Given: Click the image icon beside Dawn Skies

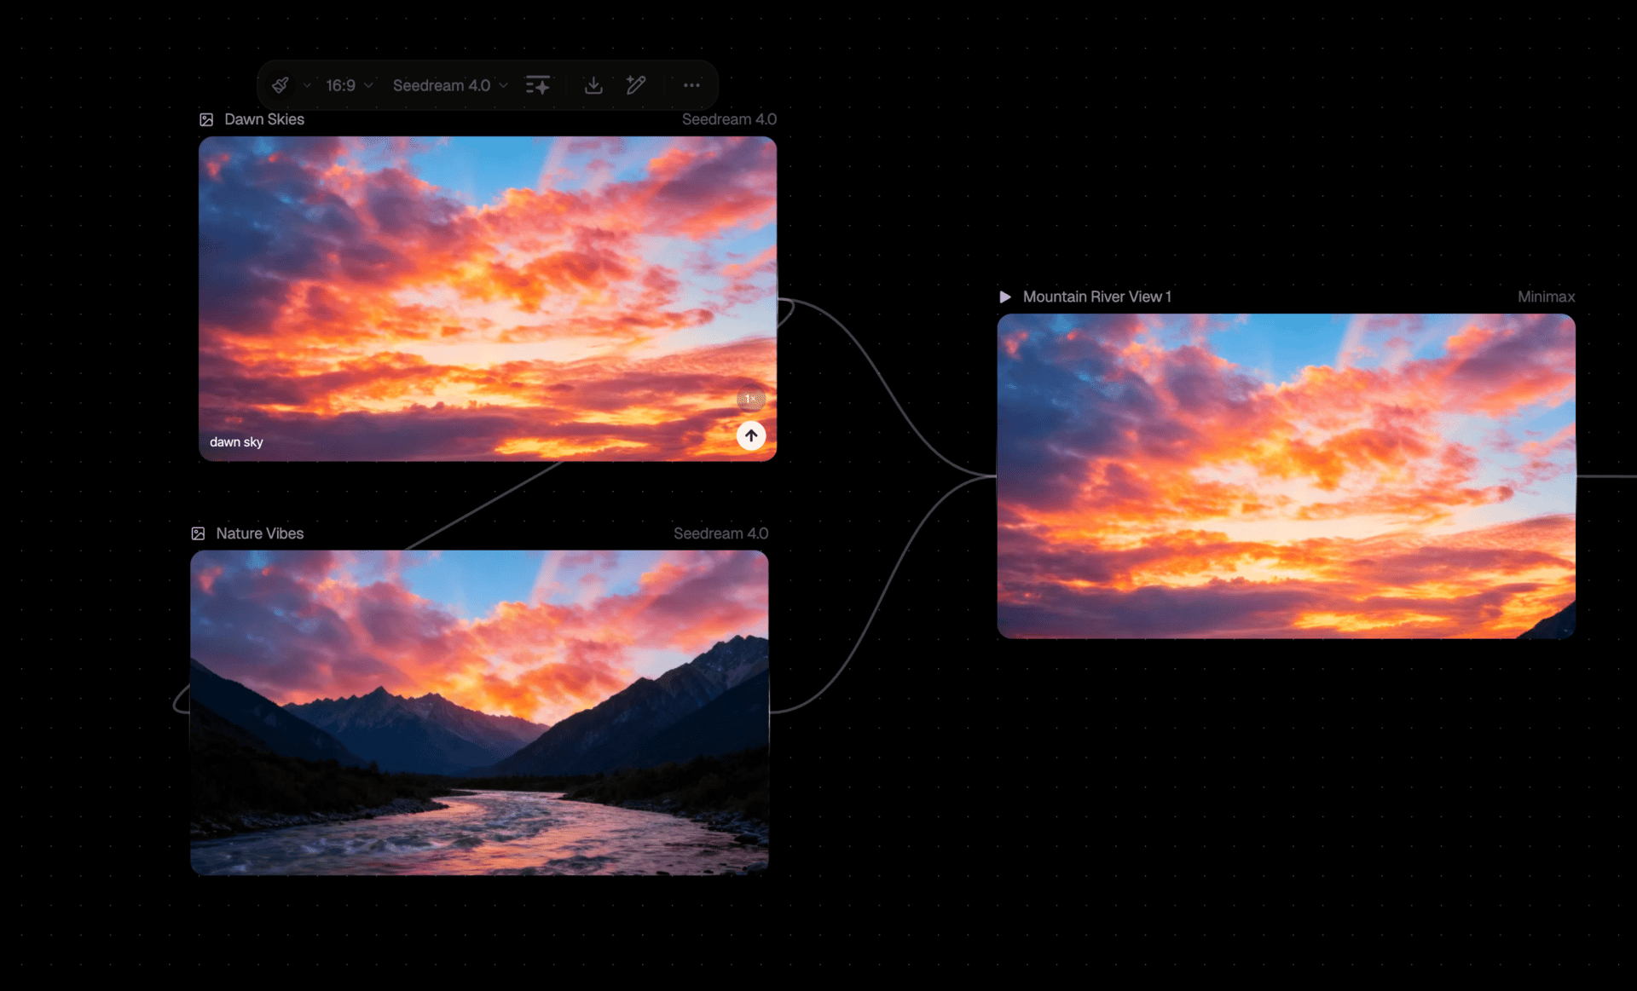Looking at the screenshot, I should pos(206,119).
